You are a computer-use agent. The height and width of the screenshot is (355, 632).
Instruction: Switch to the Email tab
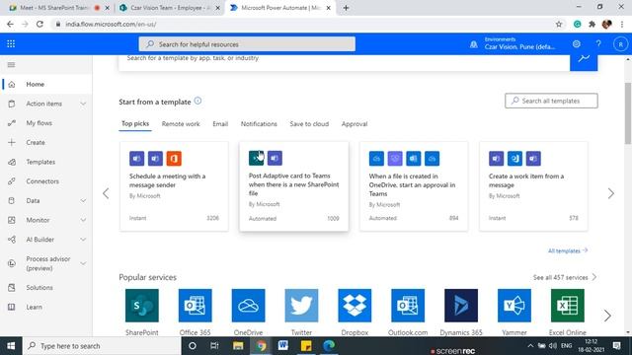(220, 124)
